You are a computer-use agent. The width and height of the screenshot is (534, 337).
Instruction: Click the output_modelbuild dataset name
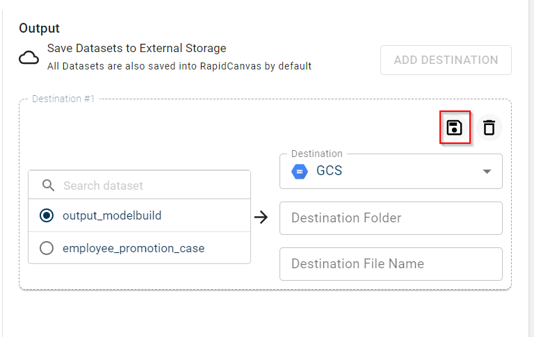[x=112, y=215]
